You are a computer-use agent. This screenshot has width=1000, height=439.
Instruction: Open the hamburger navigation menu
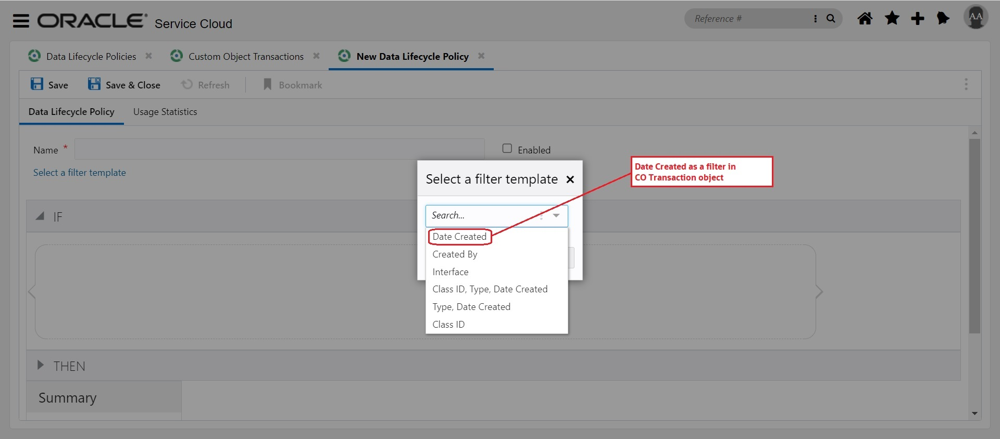point(21,21)
